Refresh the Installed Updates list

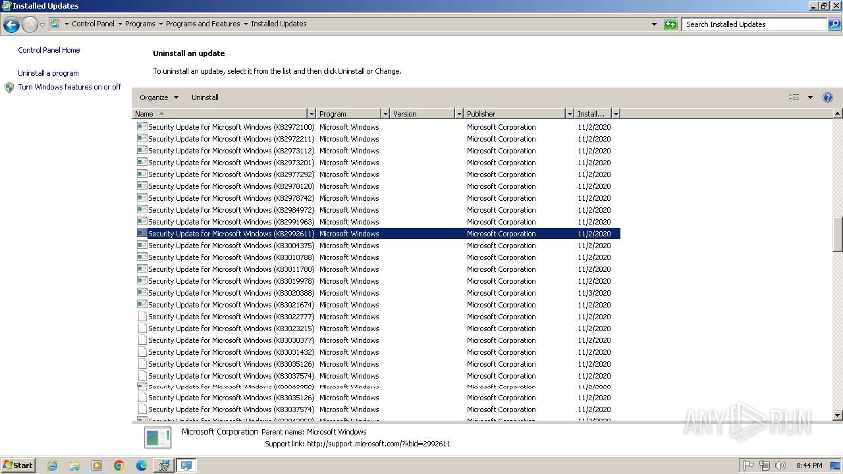click(670, 24)
